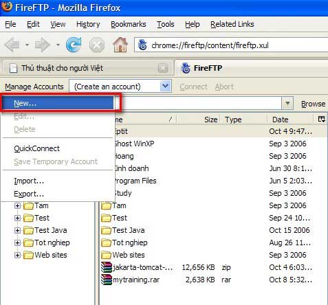The width and height of the screenshot is (328, 305).
Task: Click the Tot nghiep folder icon in file list
Action: click(106, 242)
